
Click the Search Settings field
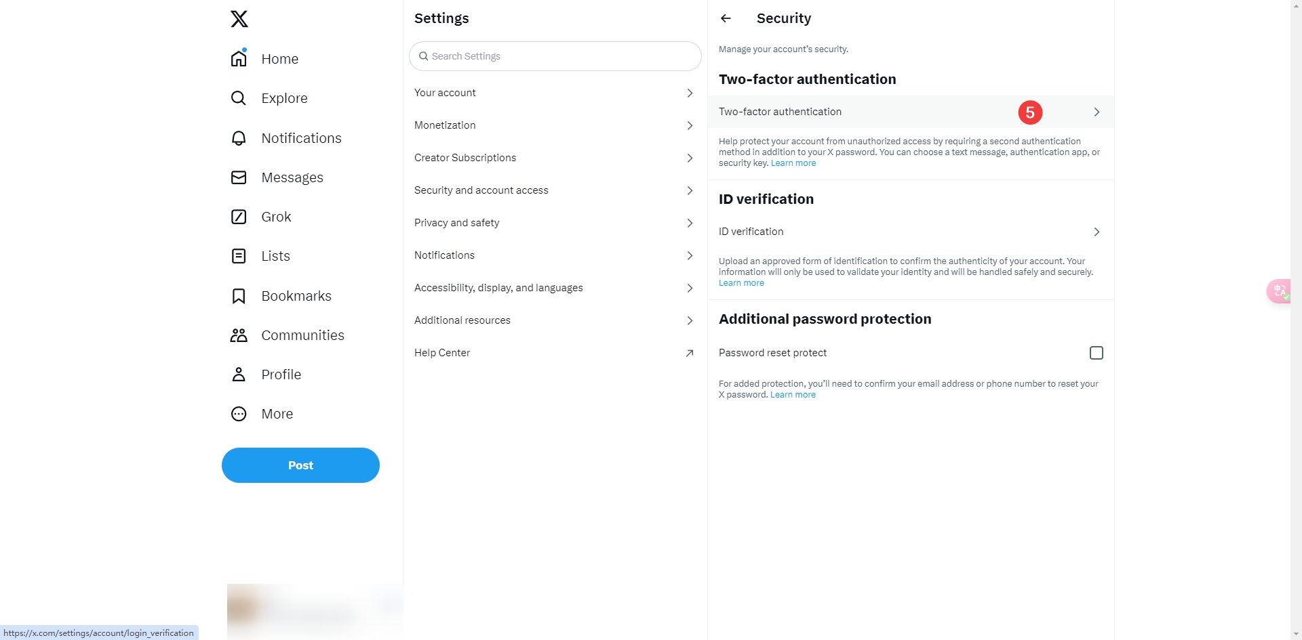[556, 56]
